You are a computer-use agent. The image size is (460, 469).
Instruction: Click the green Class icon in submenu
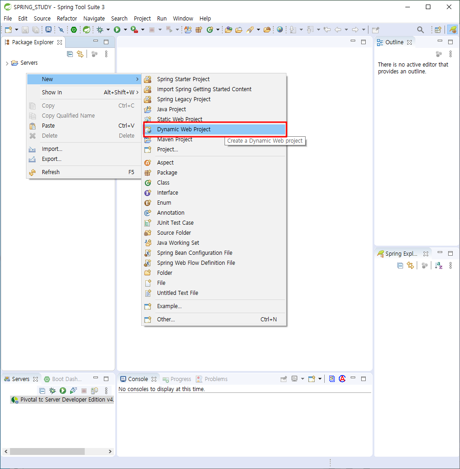coord(148,183)
